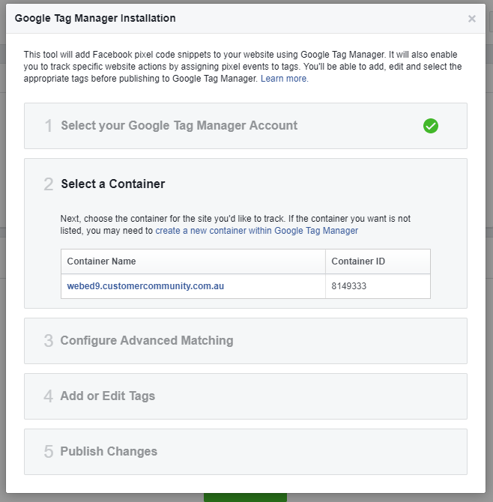Open the Learn more link
Screen dimensions: 493x502
point(284,79)
